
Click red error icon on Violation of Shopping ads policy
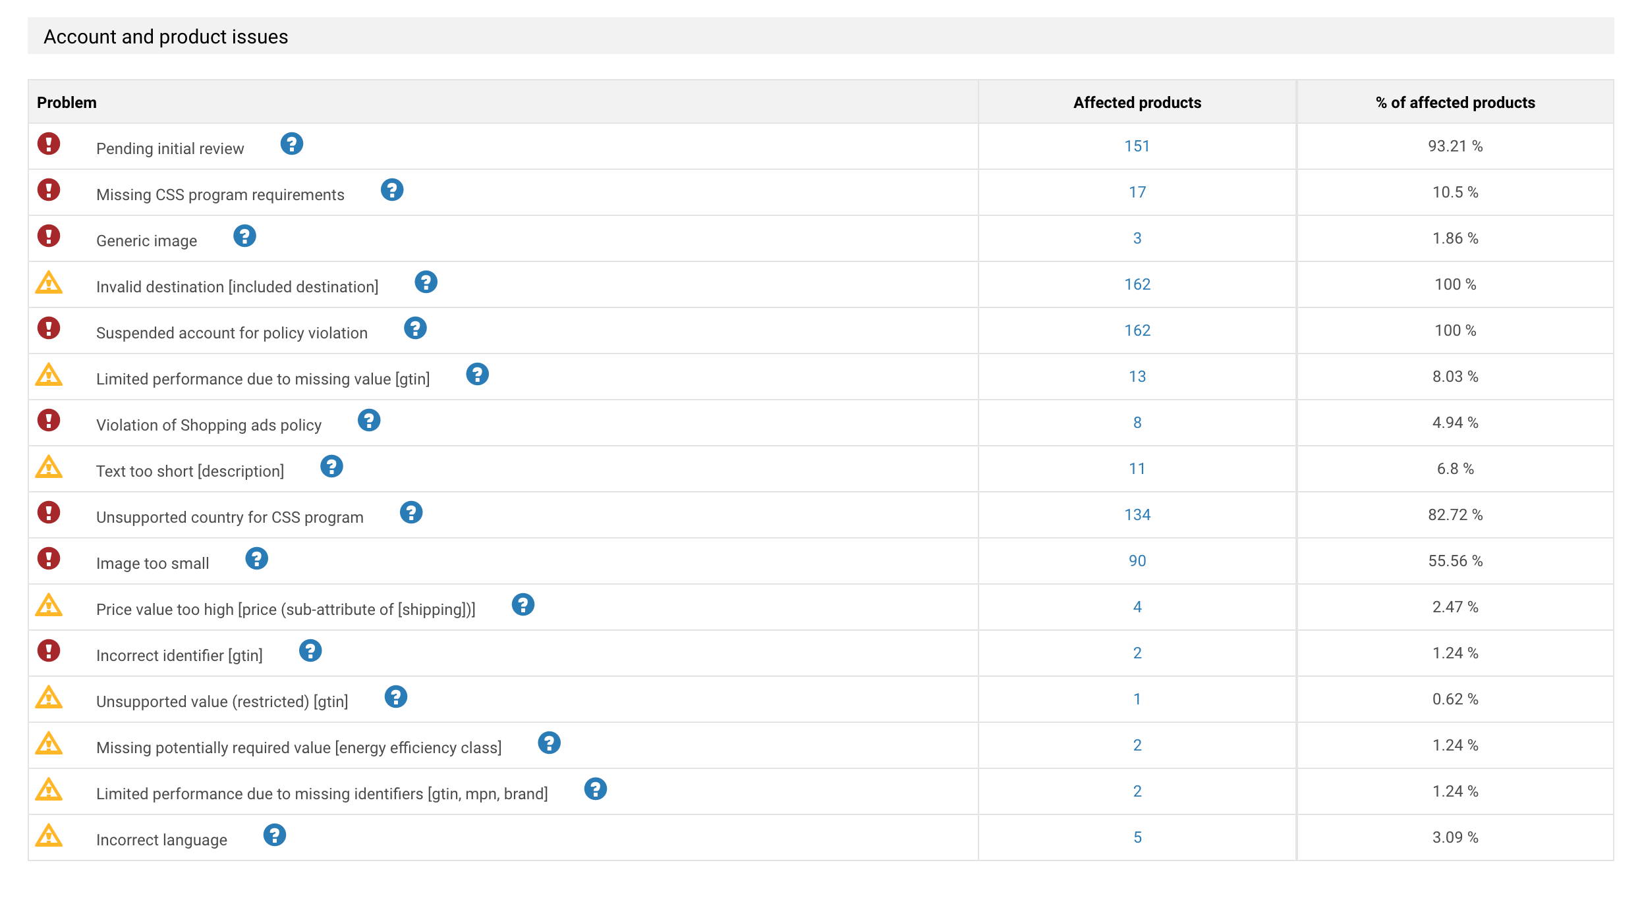point(49,420)
